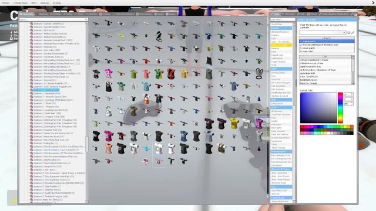The image size is (376, 211).
Task: Collapse the Animated Props tool category header
Action: [x=281, y=169]
